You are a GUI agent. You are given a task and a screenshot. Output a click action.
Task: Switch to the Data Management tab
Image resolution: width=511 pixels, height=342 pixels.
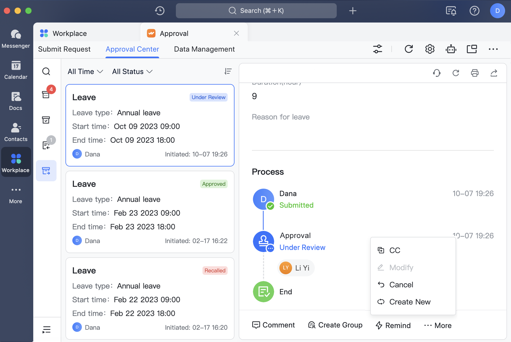click(x=204, y=49)
